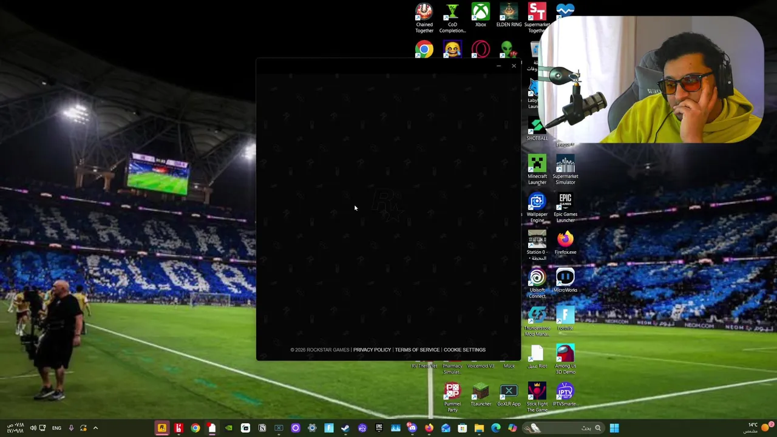Open Minecraft Launcher desktop shortcut

[x=537, y=170]
